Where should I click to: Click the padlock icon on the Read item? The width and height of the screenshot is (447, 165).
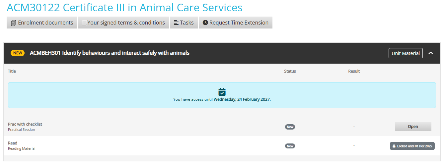click(x=394, y=146)
